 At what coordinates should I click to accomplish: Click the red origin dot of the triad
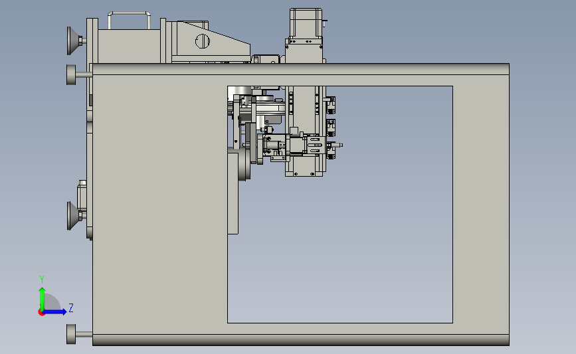pyautogui.click(x=41, y=313)
